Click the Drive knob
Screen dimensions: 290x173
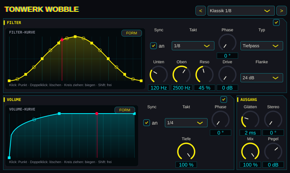pyautogui.click(x=227, y=75)
